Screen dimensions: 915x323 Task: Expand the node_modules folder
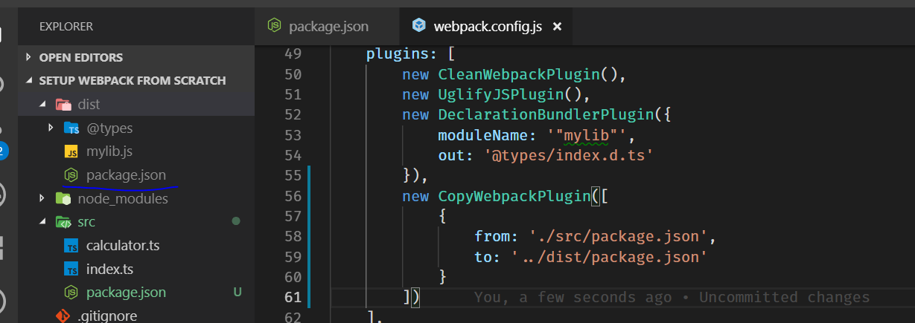tap(43, 198)
